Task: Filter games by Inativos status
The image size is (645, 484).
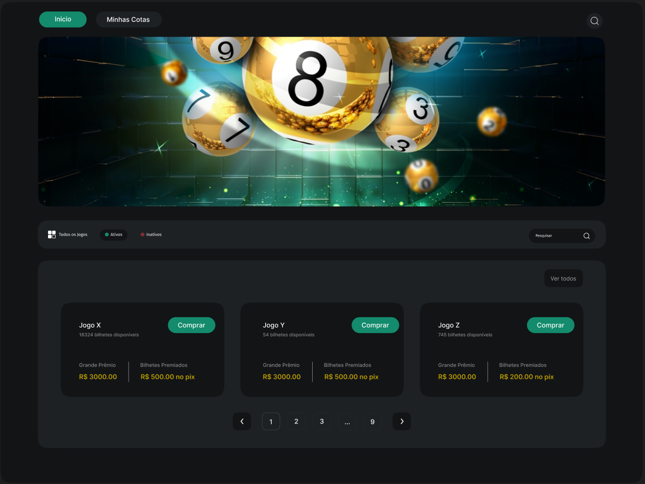Action: click(151, 234)
